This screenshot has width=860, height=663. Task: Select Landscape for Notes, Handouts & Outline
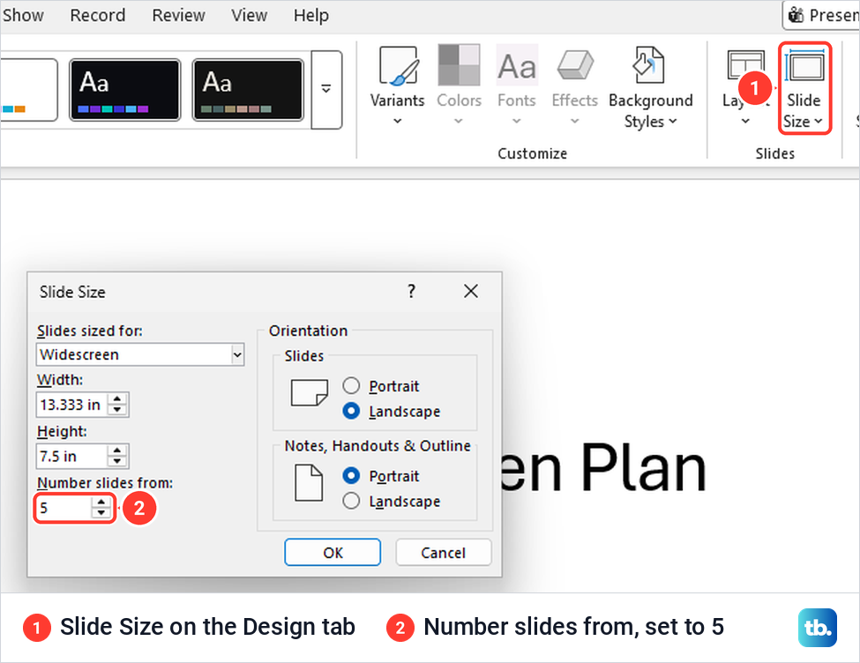(x=351, y=501)
